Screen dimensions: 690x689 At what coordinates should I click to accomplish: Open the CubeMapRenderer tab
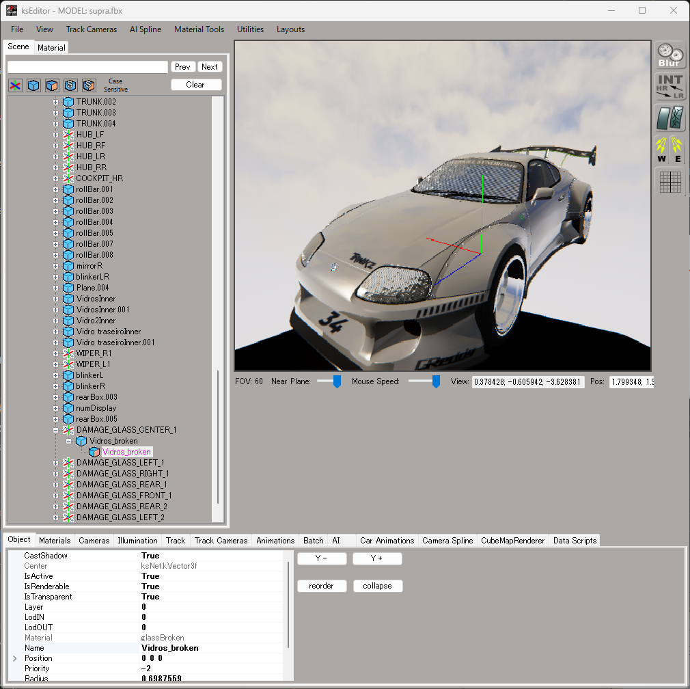pos(512,541)
